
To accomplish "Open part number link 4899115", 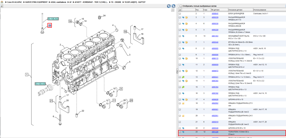I will [x=215, y=59].
